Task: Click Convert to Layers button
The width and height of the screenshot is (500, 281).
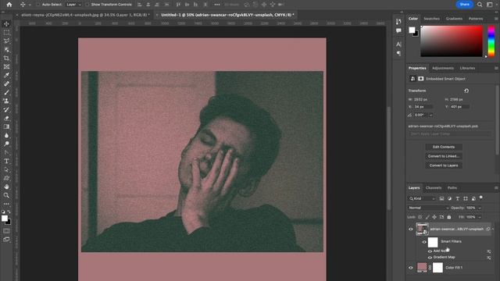Action: coord(443,165)
